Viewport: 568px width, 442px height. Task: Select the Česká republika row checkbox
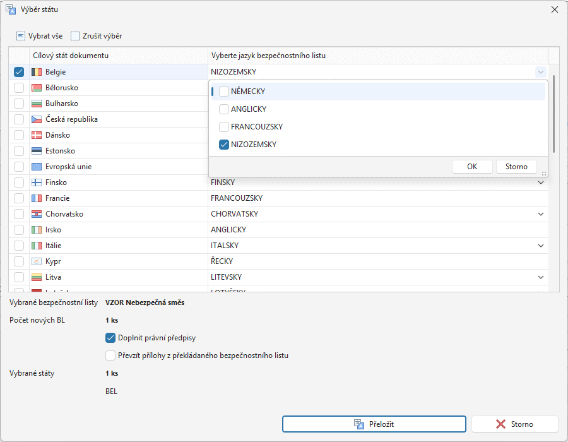(19, 119)
